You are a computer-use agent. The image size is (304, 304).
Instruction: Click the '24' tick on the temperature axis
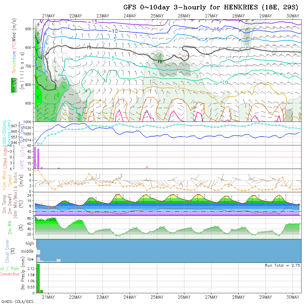pos(29,195)
